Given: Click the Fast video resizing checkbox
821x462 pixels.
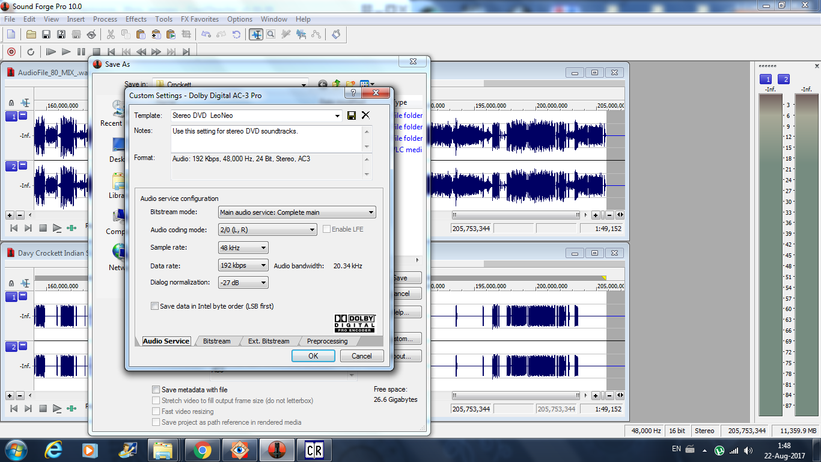Looking at the screenshot, I should [156, 411].
